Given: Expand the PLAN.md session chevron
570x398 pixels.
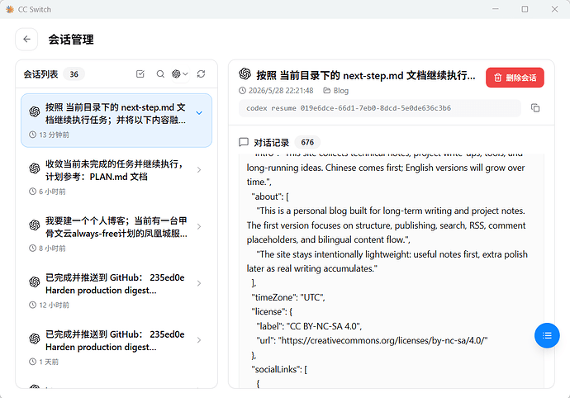Looking at the screenshot, I should point(199,170).
